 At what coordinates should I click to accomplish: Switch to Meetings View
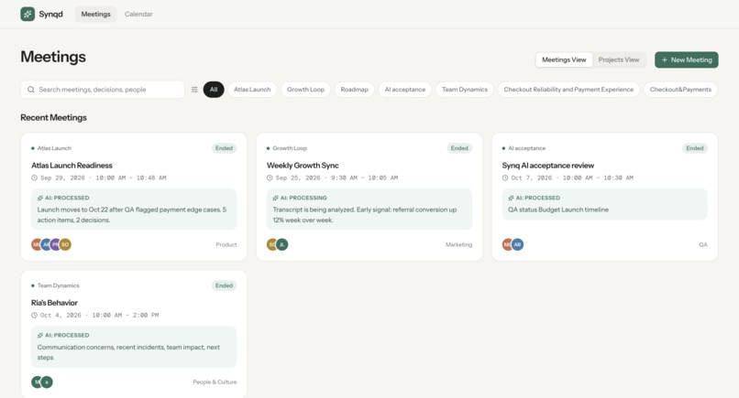(564, 59)
